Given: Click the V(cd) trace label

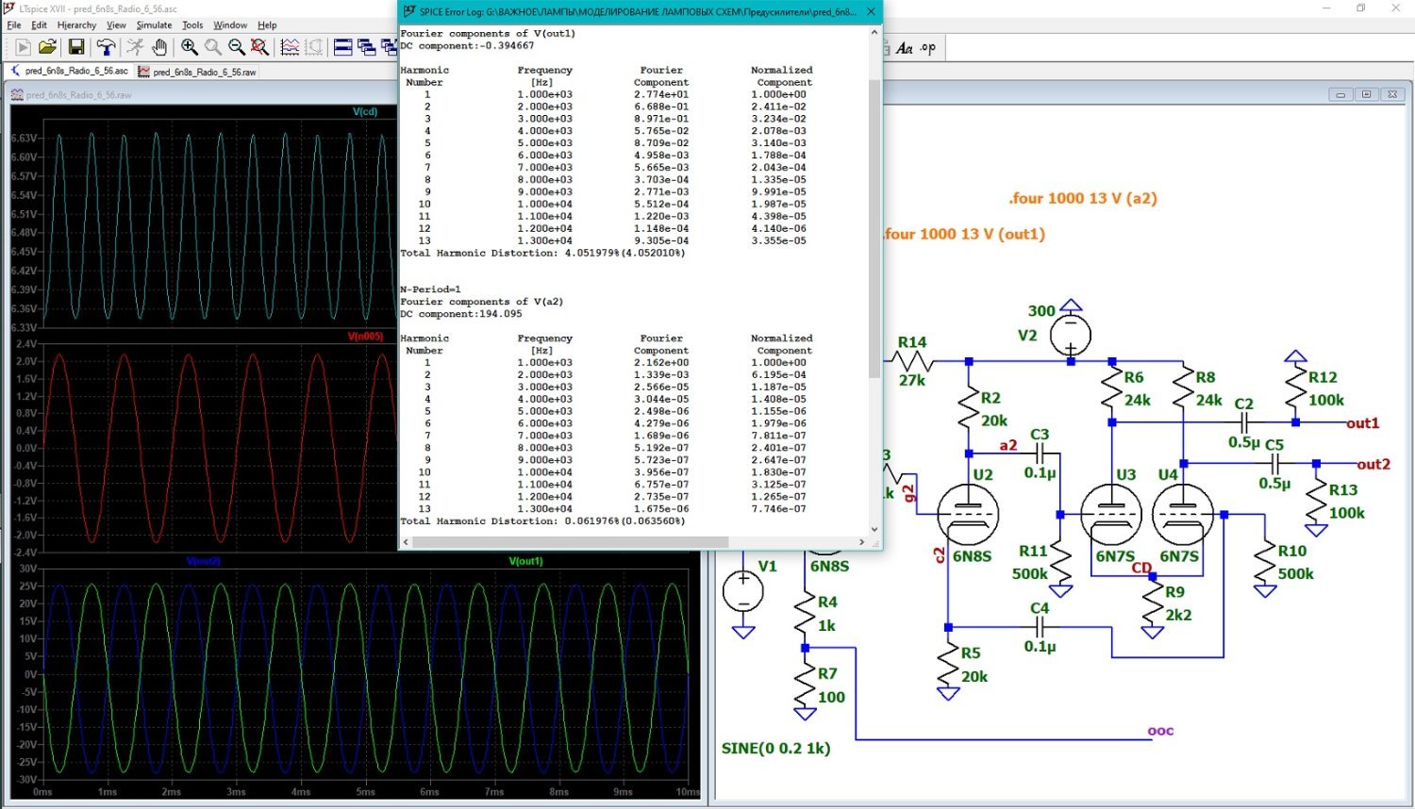Looking at the screenshot, I should pyautogui.click(x=365, y=111).
